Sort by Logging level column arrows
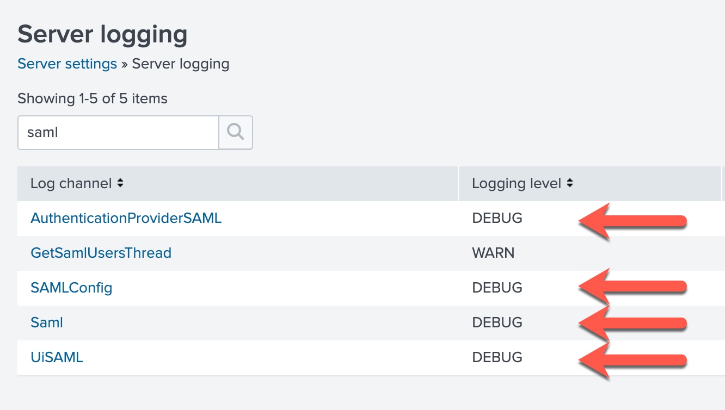This screenshot has height=410, width=725. [570, 184]
